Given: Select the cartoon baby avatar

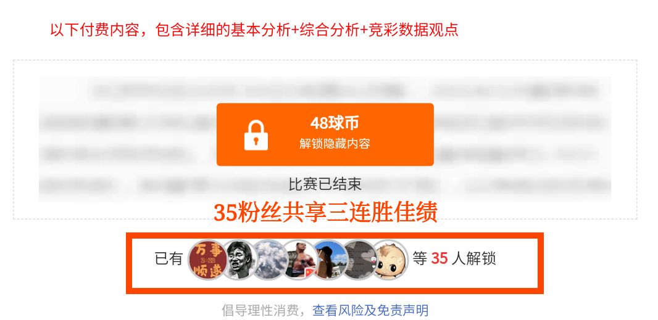Looking at the screenshot, I should coord(389,260).
